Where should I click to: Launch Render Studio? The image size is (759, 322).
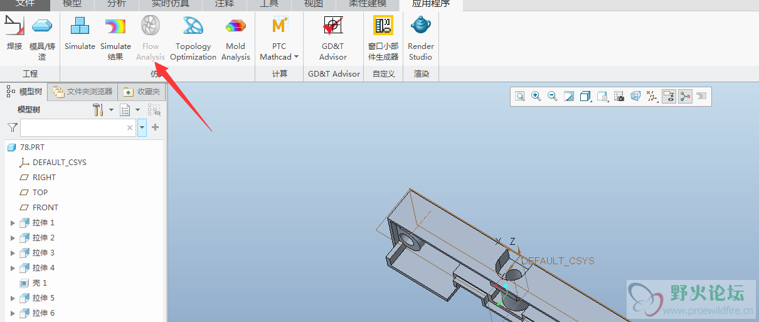pyautogui.click(x=421, y=38)
